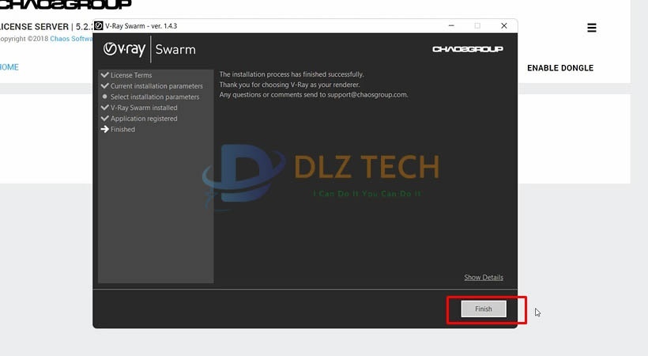Click the arrow icon beside Finished step
648x356 pixels.
[104, 130]
